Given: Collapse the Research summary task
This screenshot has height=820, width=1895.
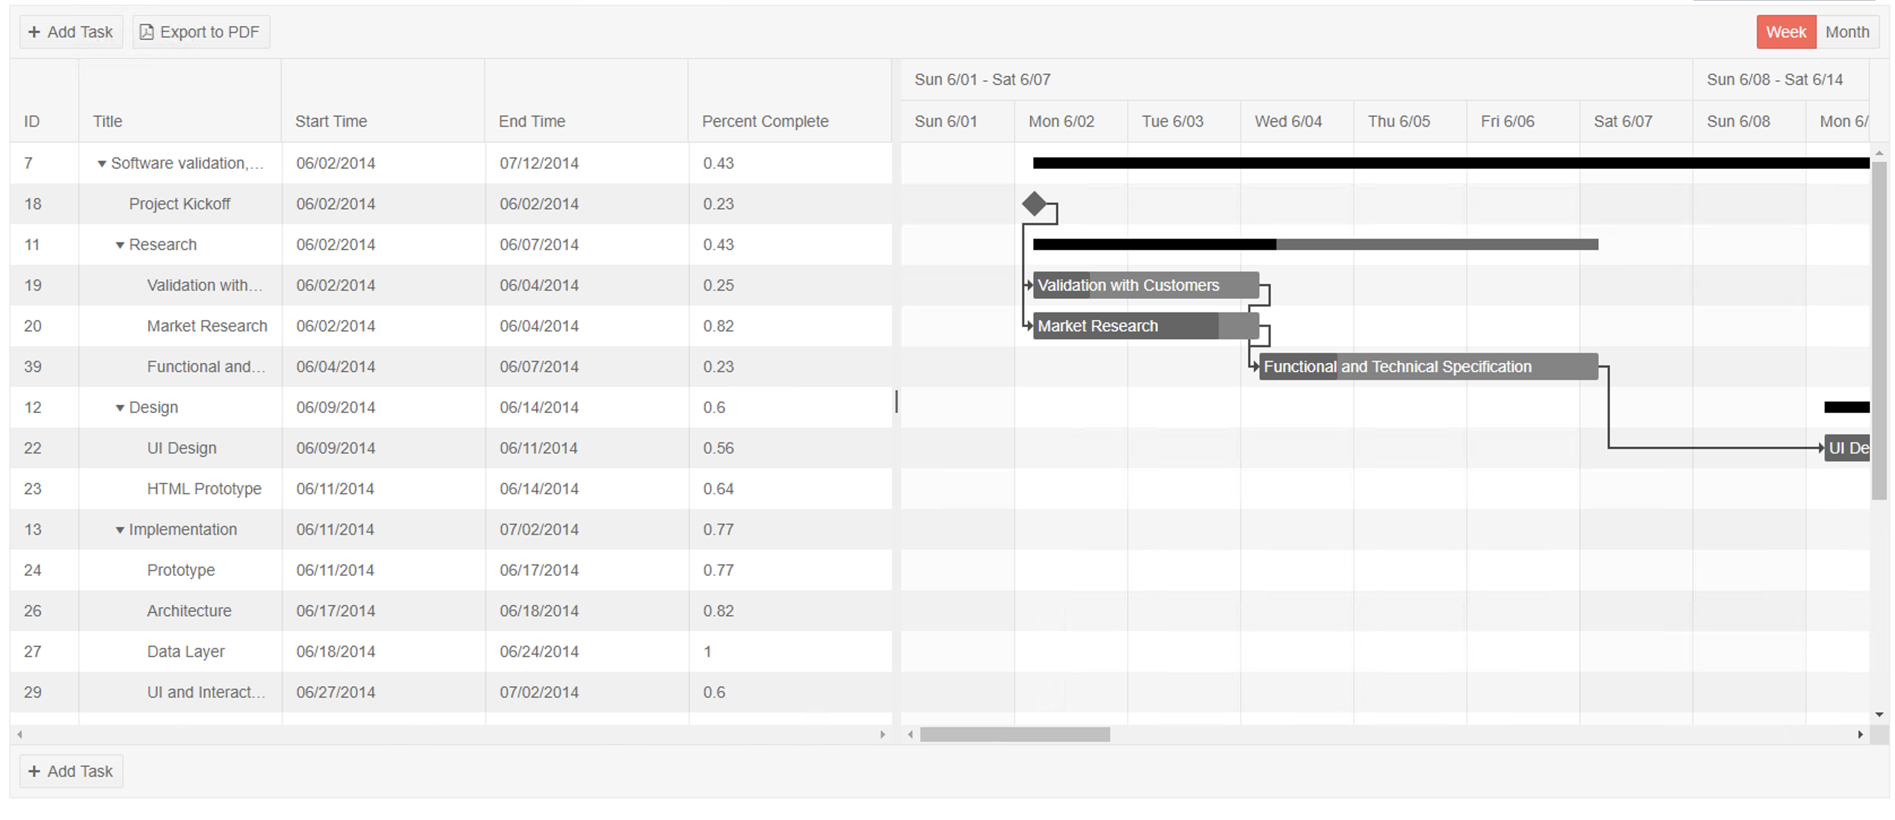Looking at the screenshot, I should (120, 245).
